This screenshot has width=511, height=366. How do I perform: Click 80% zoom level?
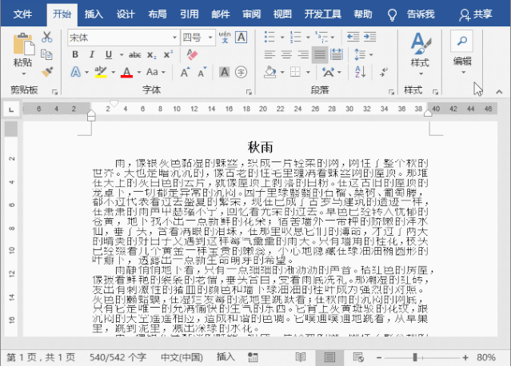coord(486,357)
